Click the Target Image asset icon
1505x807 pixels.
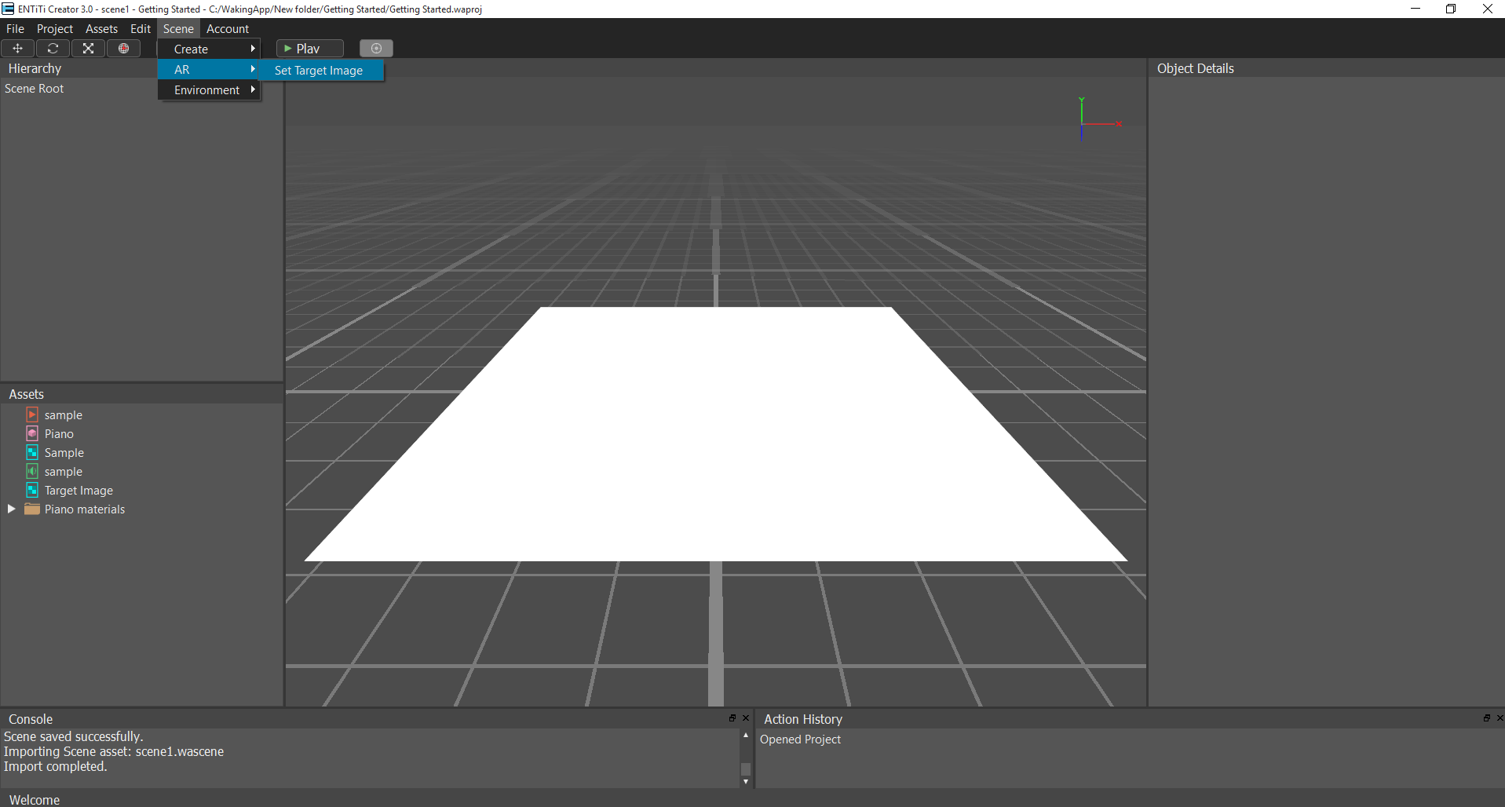32,490
